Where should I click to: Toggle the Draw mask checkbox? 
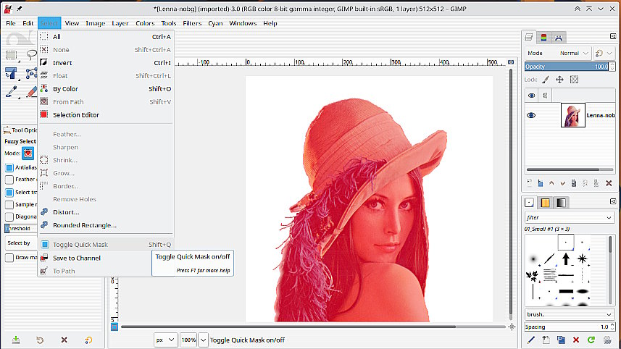click(9, 258)
